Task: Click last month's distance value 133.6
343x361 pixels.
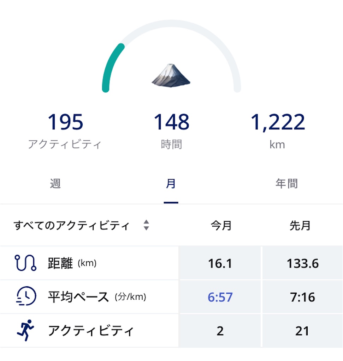Action: point(303,263)
